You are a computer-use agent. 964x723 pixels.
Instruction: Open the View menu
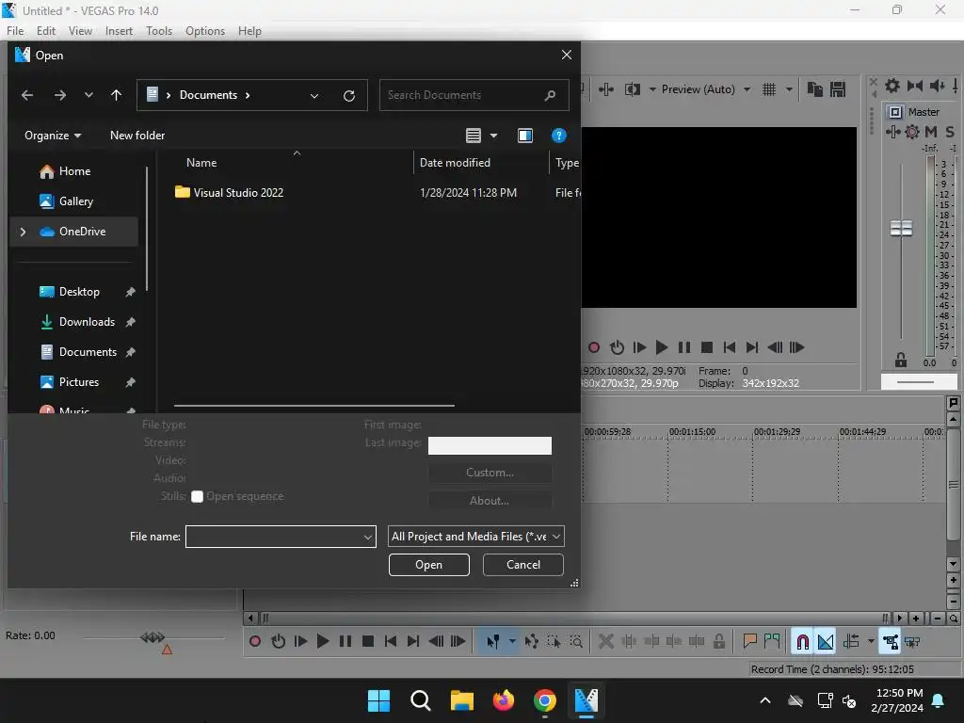coord(80,31)
